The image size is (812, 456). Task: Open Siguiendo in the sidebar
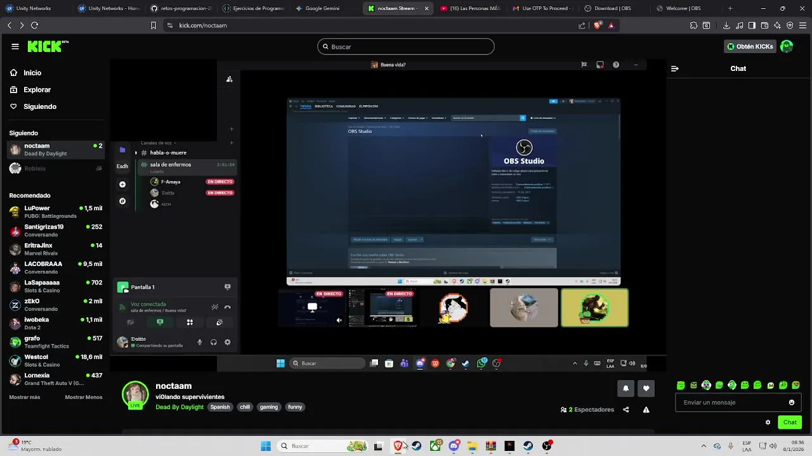(33, 106)
